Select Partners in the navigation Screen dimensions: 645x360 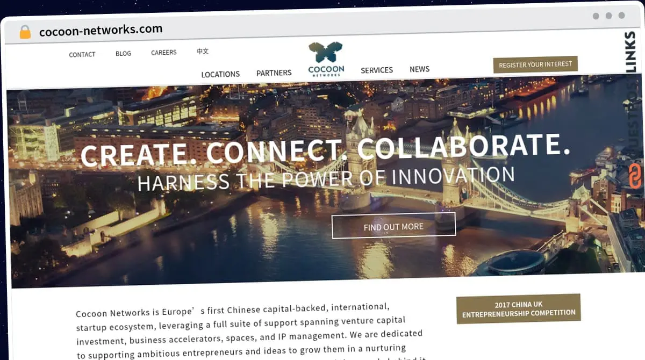click(x=274, y=73)
